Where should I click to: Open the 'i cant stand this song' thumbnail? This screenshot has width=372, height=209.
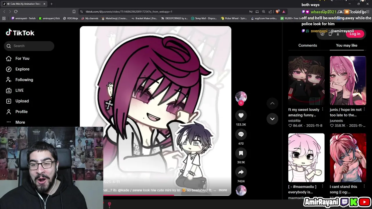(348, 158)
